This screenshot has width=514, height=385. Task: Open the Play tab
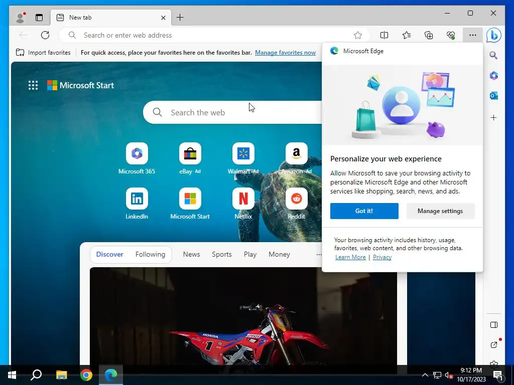[250, 254]
